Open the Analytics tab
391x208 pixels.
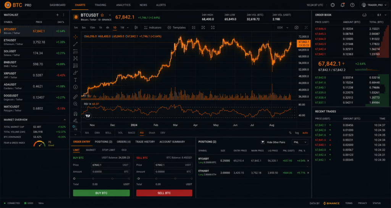click(x=123, y=5)
